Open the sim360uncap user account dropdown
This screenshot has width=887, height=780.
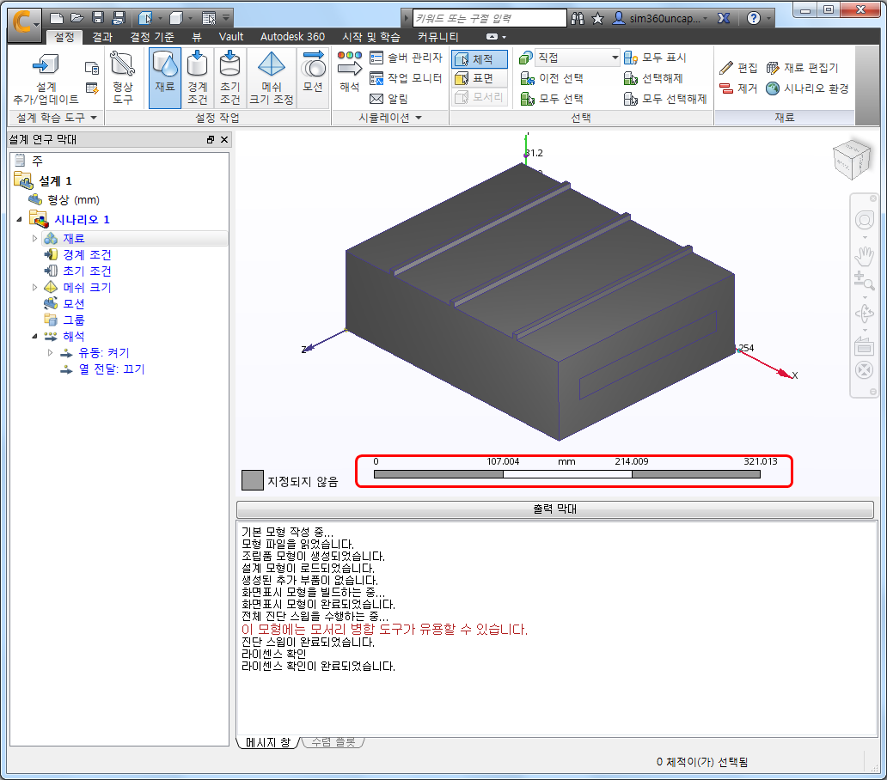(x=661, y=18)
